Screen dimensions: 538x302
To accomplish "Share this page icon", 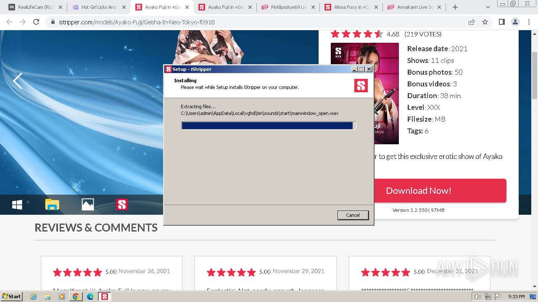I will pyautogui.click(x=472, y=22).
